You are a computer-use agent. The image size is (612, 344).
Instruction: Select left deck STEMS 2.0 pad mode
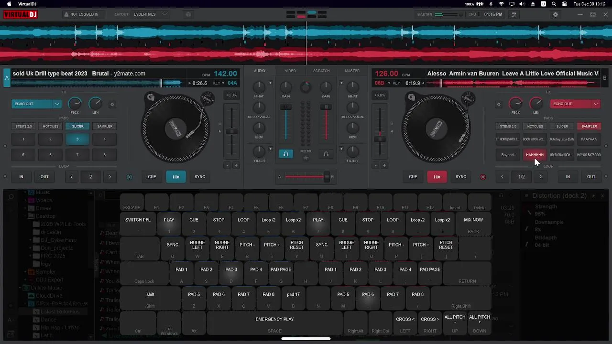tap(23, 126)
